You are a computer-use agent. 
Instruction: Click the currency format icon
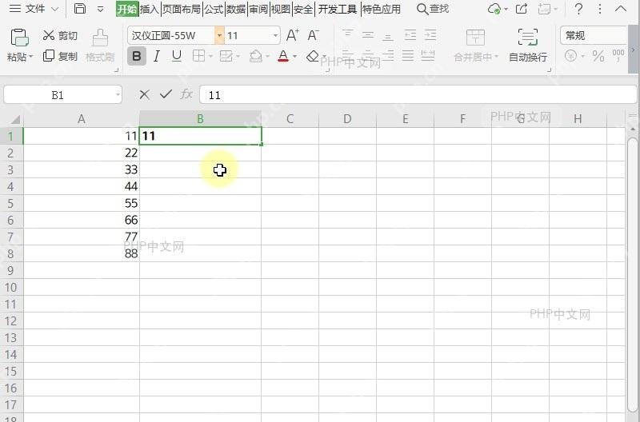[x=570, y=56]
